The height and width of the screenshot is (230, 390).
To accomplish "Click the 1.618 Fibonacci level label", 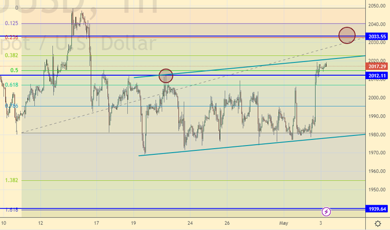I will [11, 209].
